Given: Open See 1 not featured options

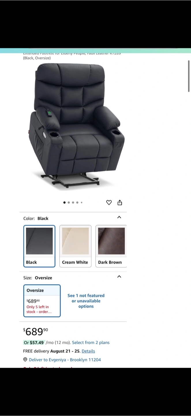Looking at the screenshot, I should click(x=86, y=301).
